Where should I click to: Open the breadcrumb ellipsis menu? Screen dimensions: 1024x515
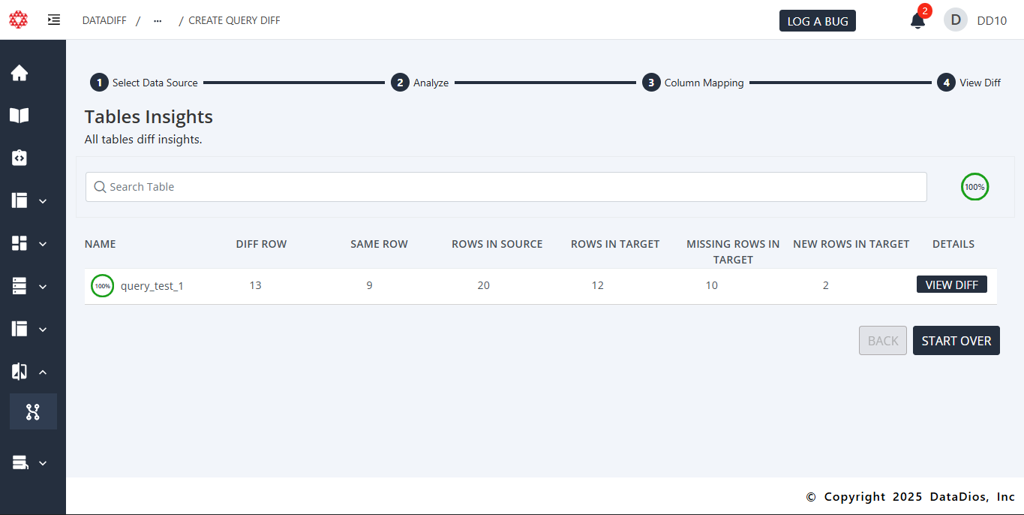158,20
